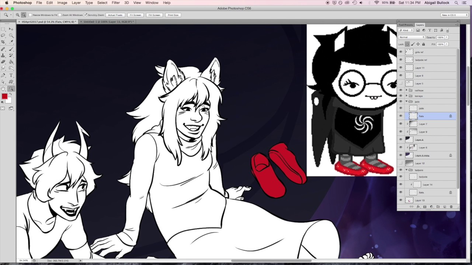
Task: Uncheck the Scrubby Zoom checkbox
Action: pyautogui.click(x=86, y=15)
